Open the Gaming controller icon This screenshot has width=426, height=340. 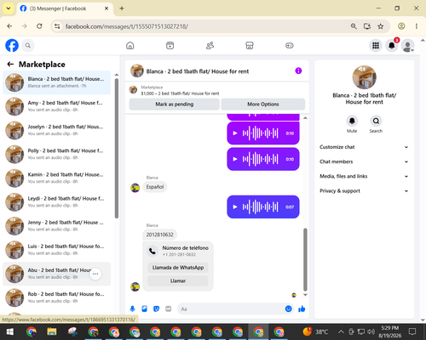290,45
